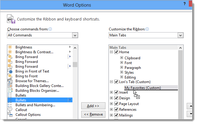
Task: Collapse Lori's Tab (Custom) node
Action: [111, 82]
